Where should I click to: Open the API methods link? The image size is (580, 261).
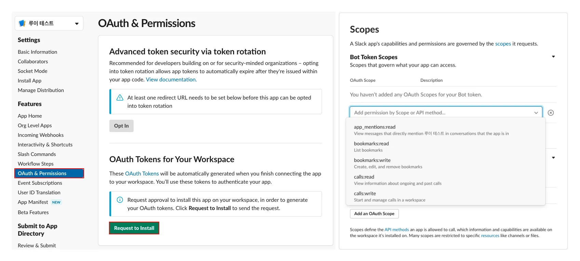[396, 230]
